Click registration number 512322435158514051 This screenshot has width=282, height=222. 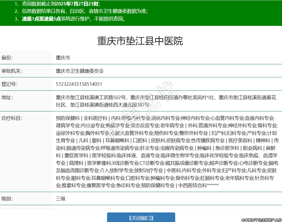(x=79, y=84)
